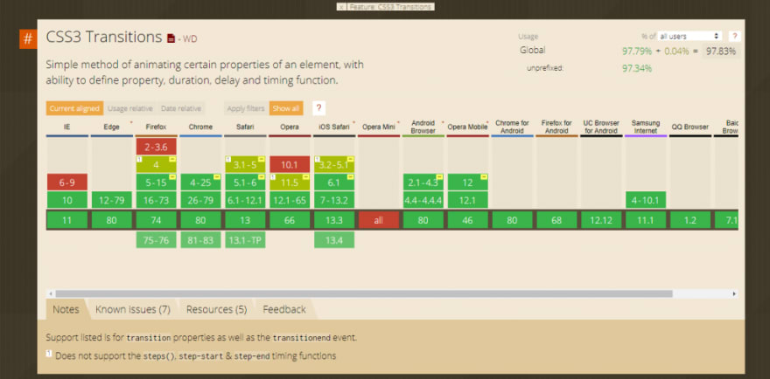Screen dimensions: 770x379
Task: Click the Firefox column header
Action: click(156, 127)
